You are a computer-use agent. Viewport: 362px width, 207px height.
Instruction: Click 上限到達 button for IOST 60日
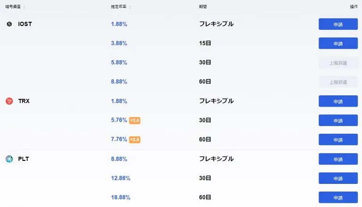coord(338,82)
